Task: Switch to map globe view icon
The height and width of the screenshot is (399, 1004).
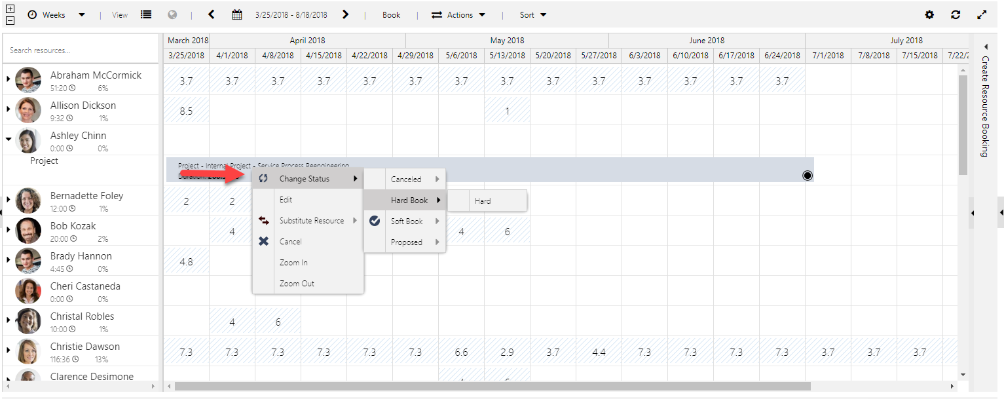Action: 172,14
